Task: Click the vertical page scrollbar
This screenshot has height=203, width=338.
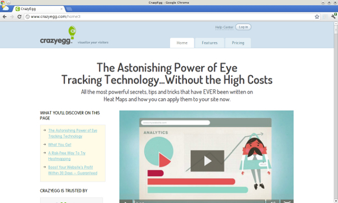Action: (336, 112)
